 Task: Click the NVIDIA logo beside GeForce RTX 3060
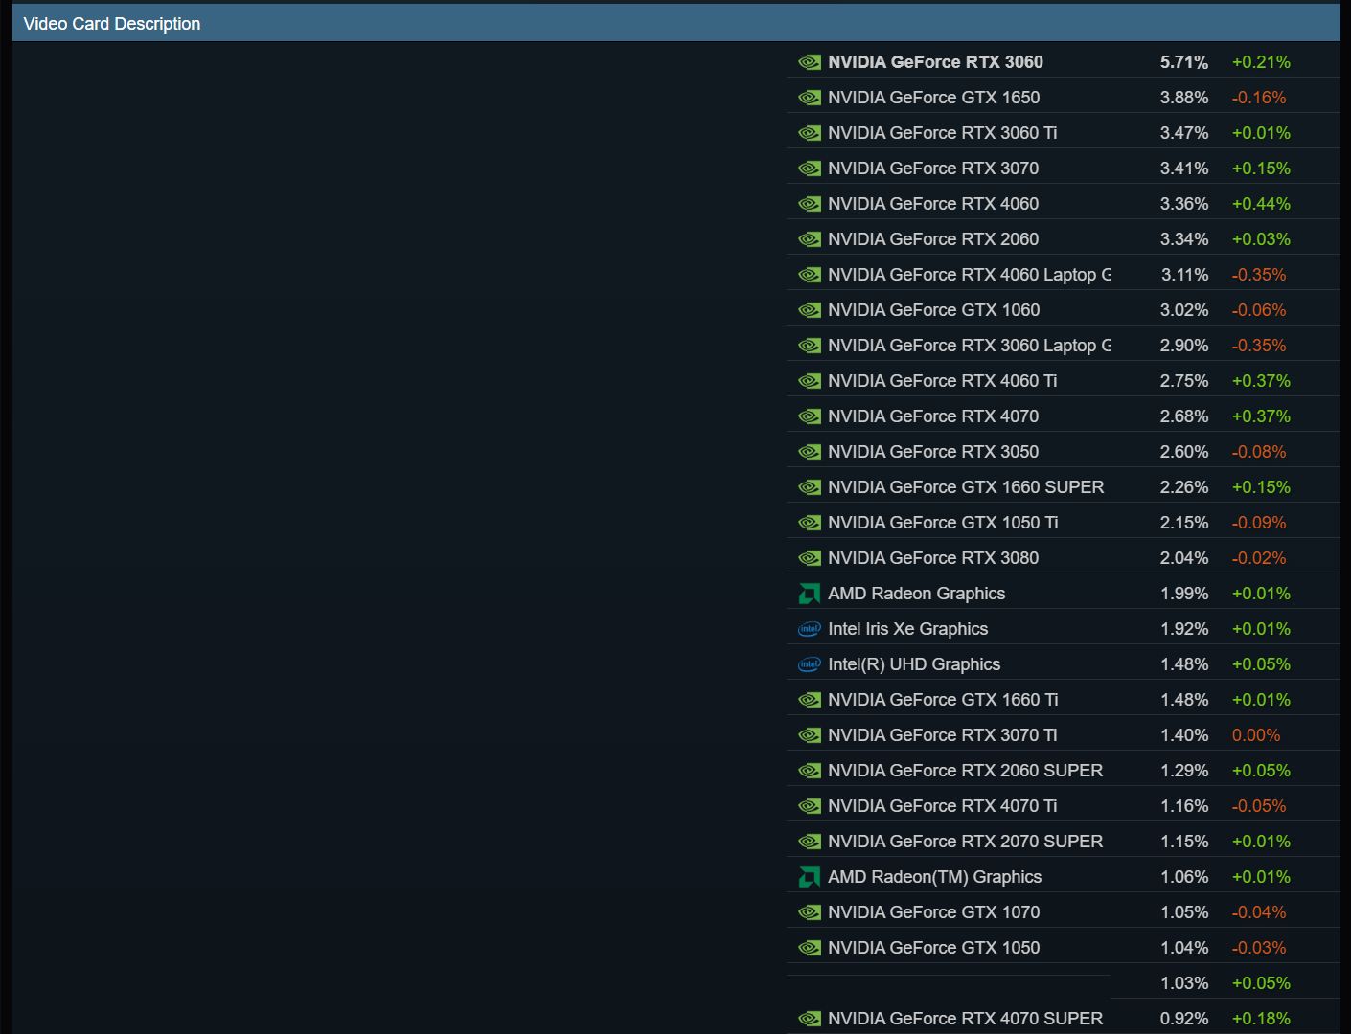coord(810,62)
